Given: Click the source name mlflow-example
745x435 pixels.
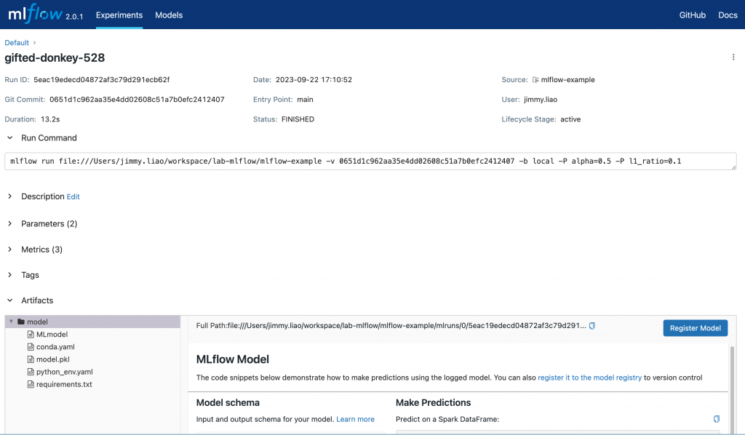Looking at the screenshot, I should click(567, 80).
